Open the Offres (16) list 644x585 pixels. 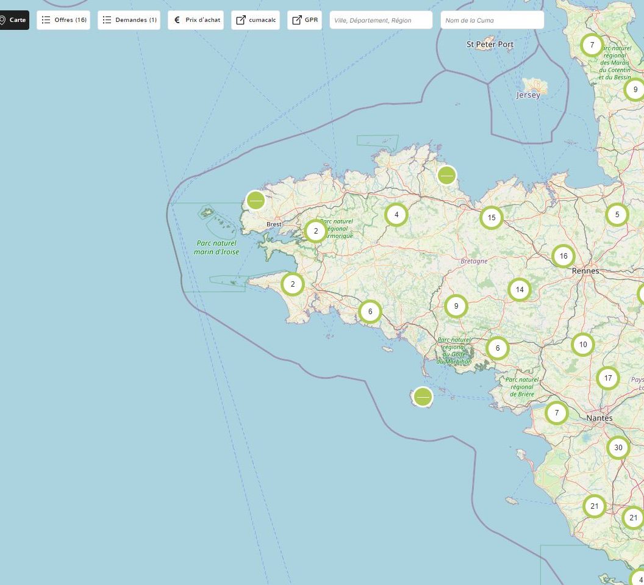(63, 20)
